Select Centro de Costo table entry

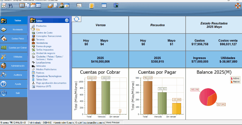pyautogui.click(x=44, y=33)
